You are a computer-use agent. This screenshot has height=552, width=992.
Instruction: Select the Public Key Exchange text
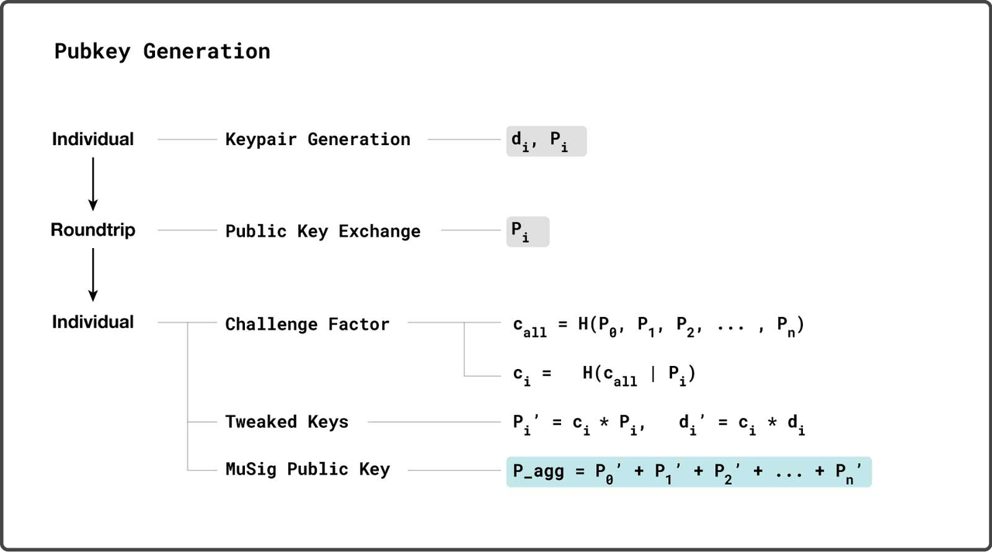tap(323, 231)
